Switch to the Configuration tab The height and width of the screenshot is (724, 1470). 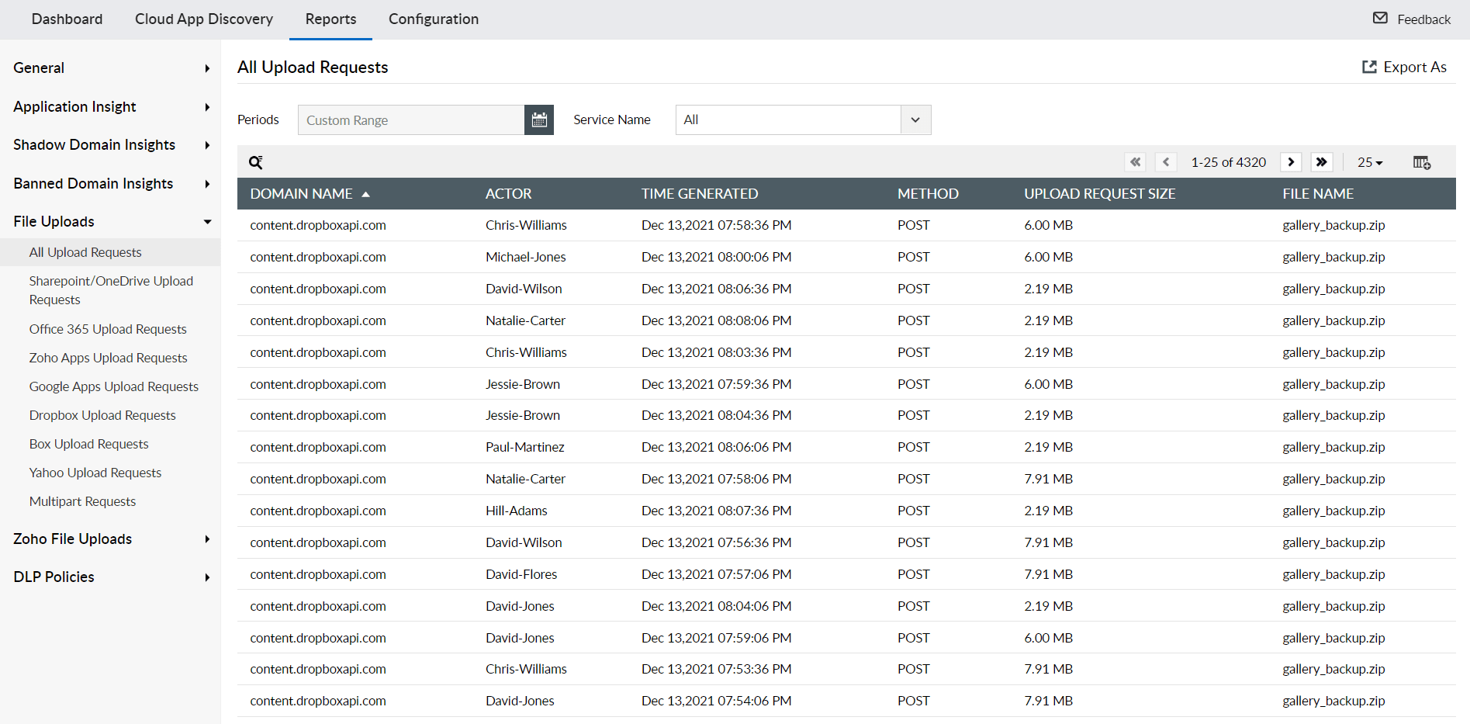pos(434,19)
